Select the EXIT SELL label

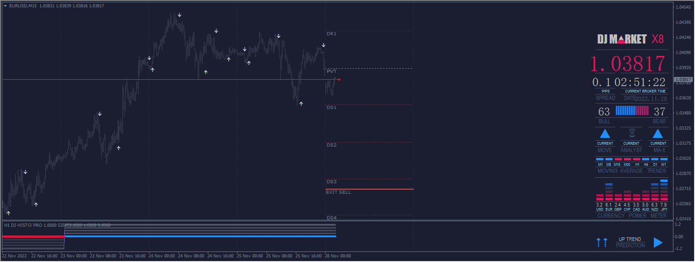[x=338, y=192]
